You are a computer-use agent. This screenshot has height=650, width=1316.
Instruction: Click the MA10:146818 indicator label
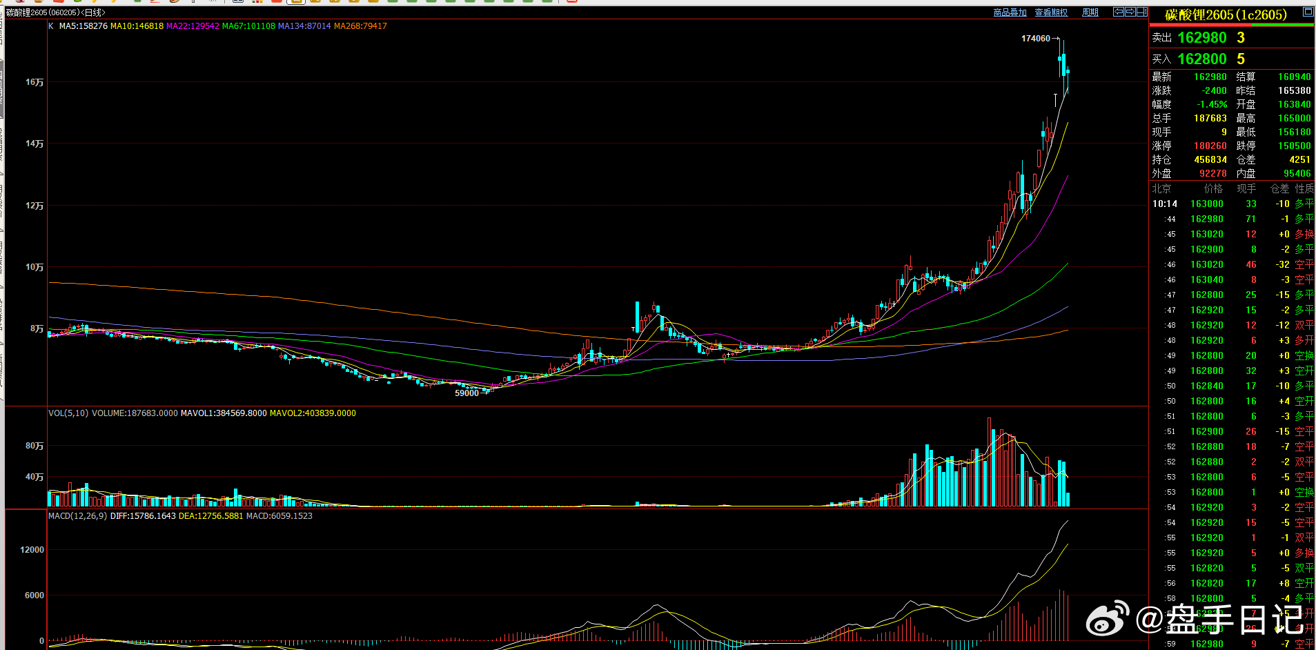[x=137, y=26]
